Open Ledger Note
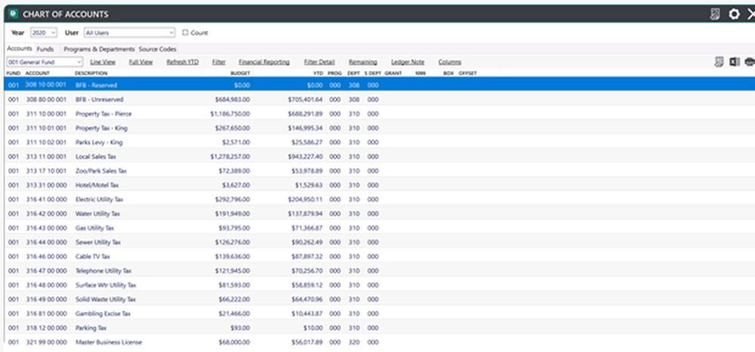Screen dimensions: 755x352 408,62
